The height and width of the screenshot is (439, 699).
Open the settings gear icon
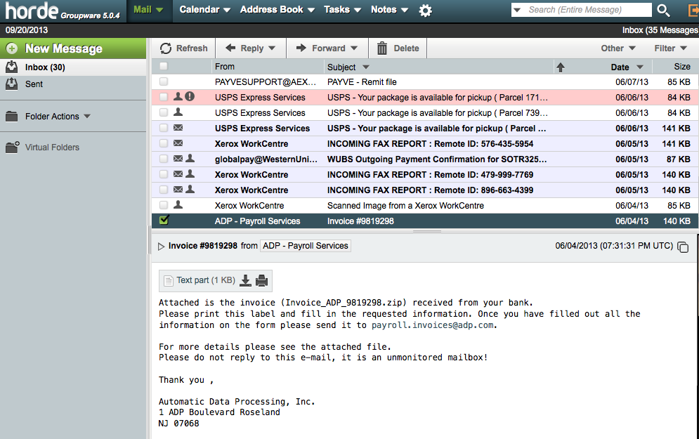click(x=425, y=11)
